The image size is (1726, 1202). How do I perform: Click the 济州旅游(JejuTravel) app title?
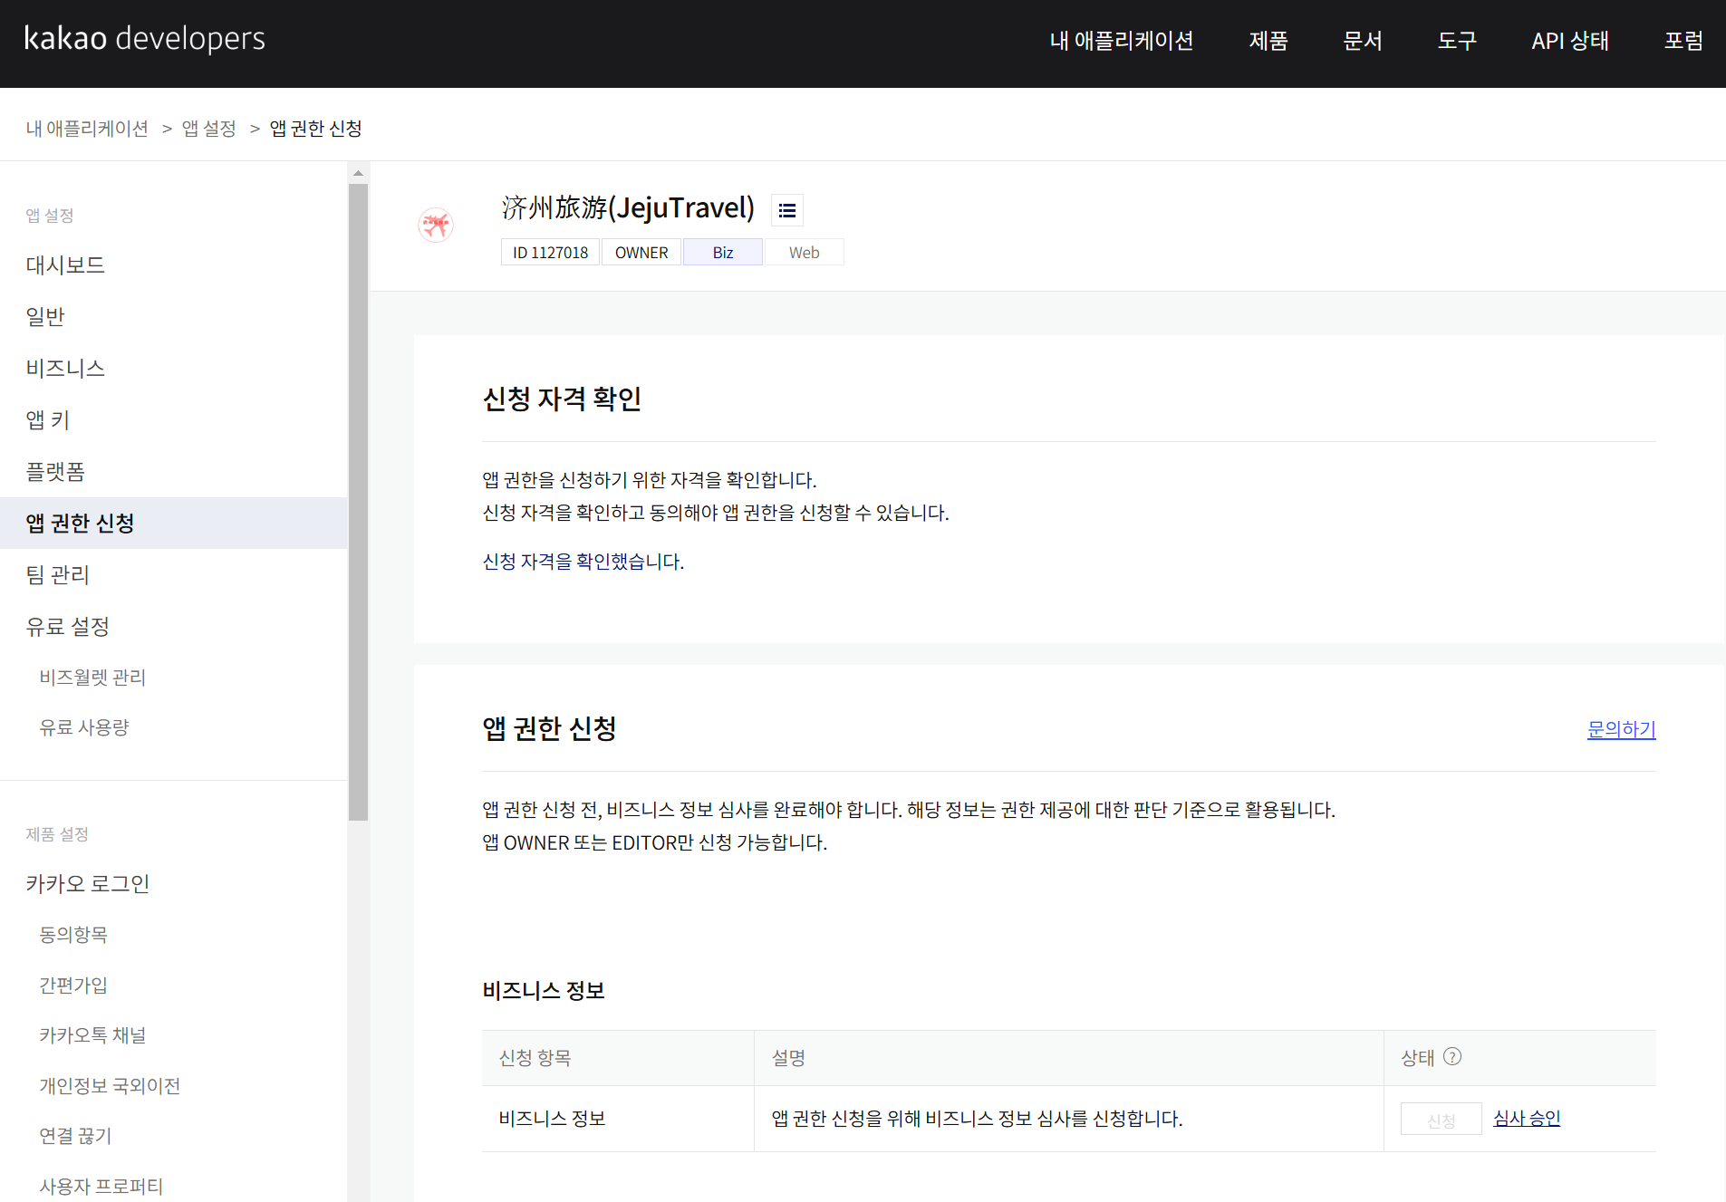coord(628,207)
